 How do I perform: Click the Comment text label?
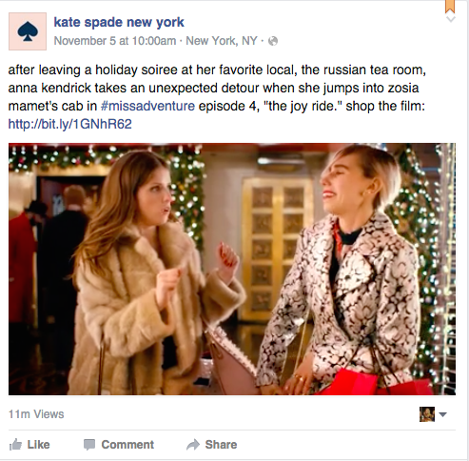point(127,445)
